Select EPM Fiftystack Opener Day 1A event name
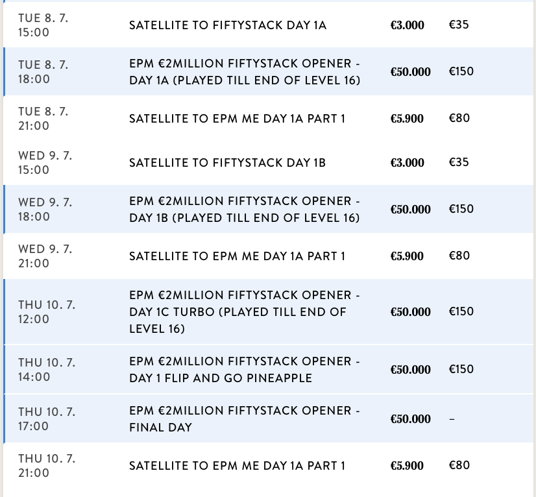 (x=244, y=72)
